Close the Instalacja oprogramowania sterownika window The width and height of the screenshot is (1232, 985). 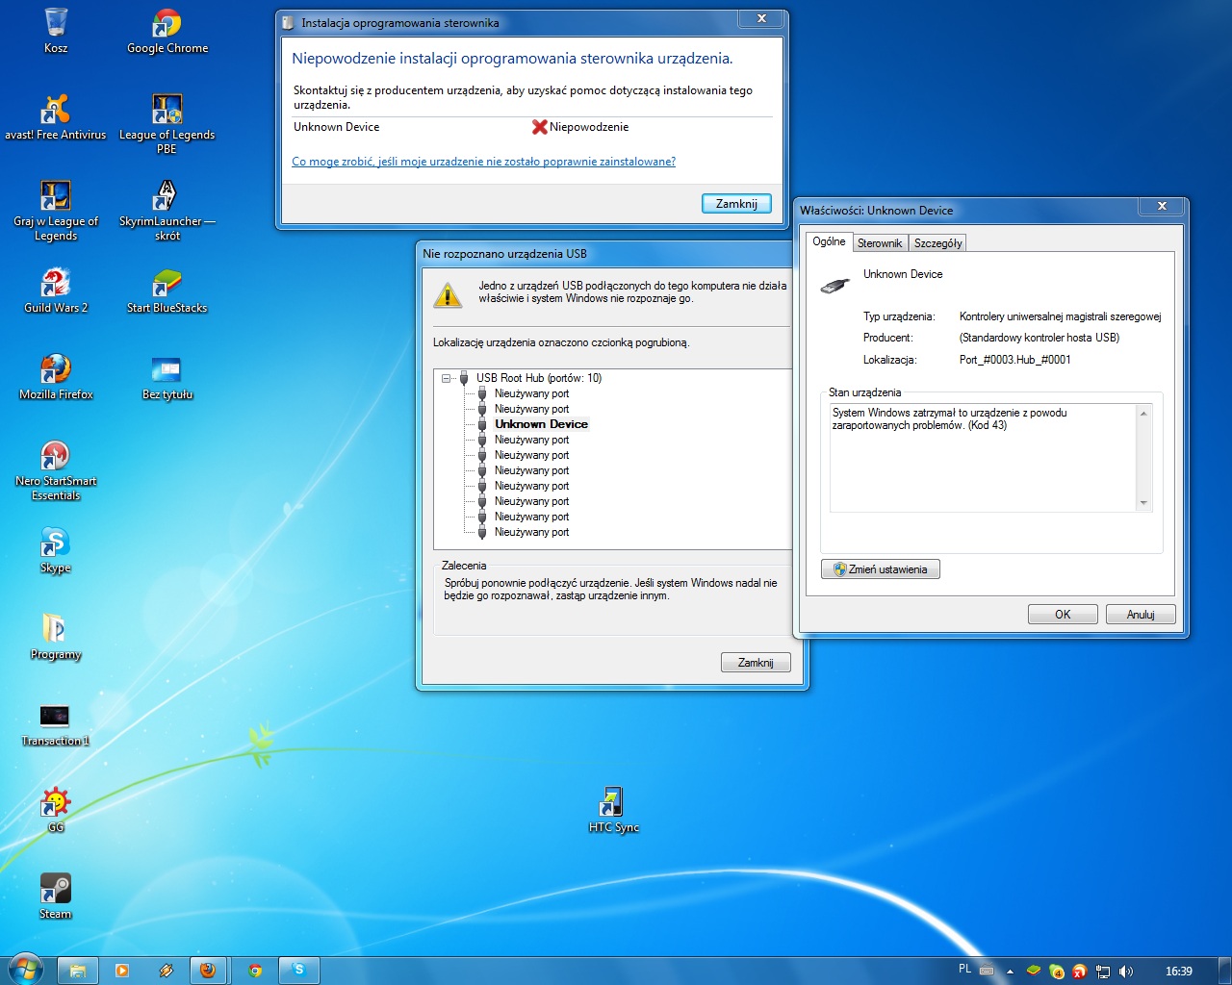click(x=761, y=19)
